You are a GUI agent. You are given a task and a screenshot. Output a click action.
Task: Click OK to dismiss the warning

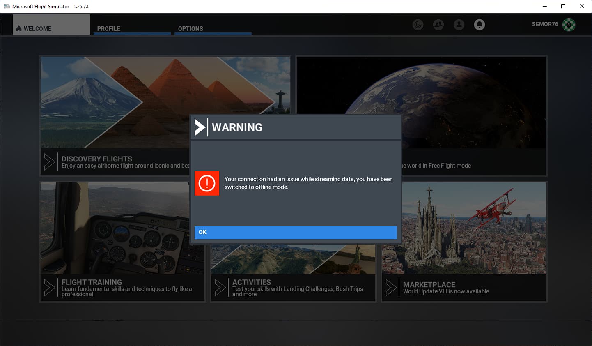[x=296, y=232]
